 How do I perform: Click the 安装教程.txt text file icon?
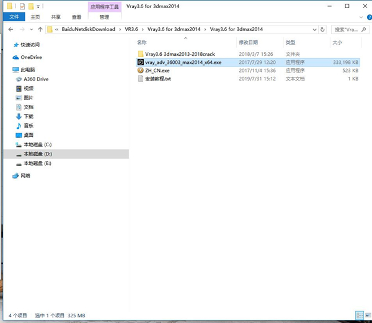click(x=141, y=79)
